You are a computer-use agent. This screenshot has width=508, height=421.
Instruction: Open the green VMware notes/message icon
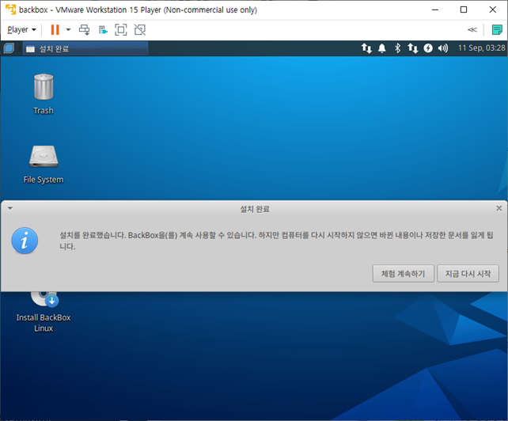click(x=497, y=30)
